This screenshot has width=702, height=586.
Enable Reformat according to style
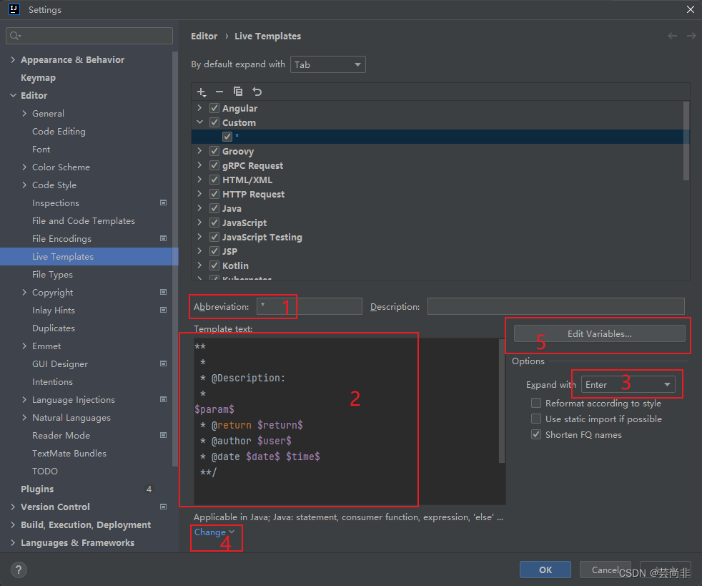tap(536, 404)
